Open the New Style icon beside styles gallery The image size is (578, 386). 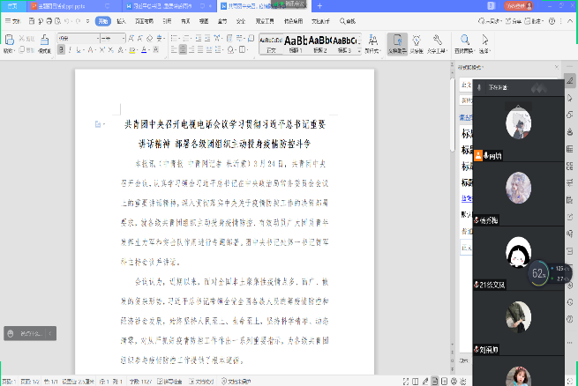(x=374, y=41)
